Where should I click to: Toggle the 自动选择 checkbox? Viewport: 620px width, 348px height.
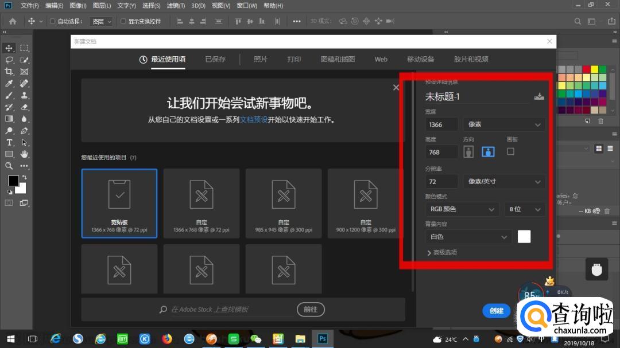[53, 21]
